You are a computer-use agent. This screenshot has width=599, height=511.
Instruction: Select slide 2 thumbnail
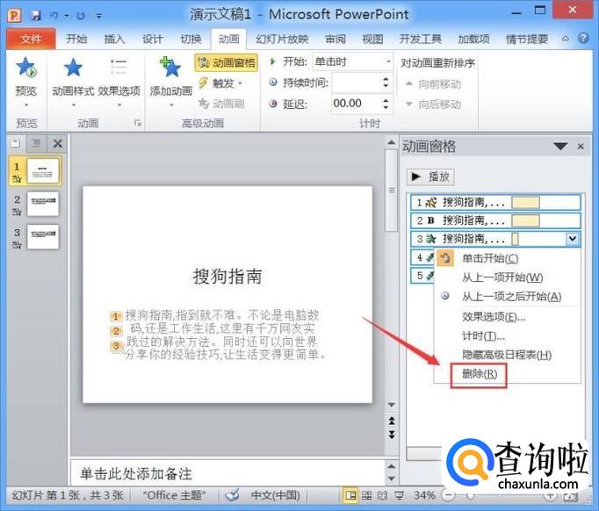(x=43, y=204)
